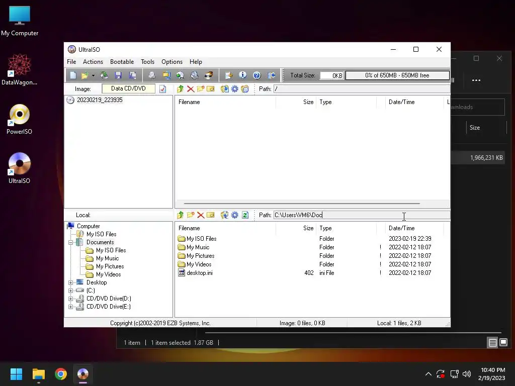
Task: Click the New Folder icon in Image toolbar
Action: [x=201, y=89]
